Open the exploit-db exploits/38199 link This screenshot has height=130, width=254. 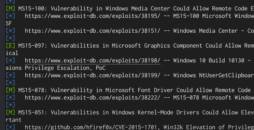(x=93, y=76)
